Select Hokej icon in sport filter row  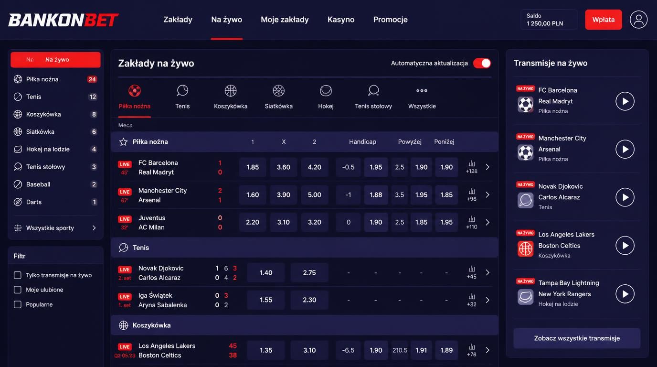coord(326,90)
